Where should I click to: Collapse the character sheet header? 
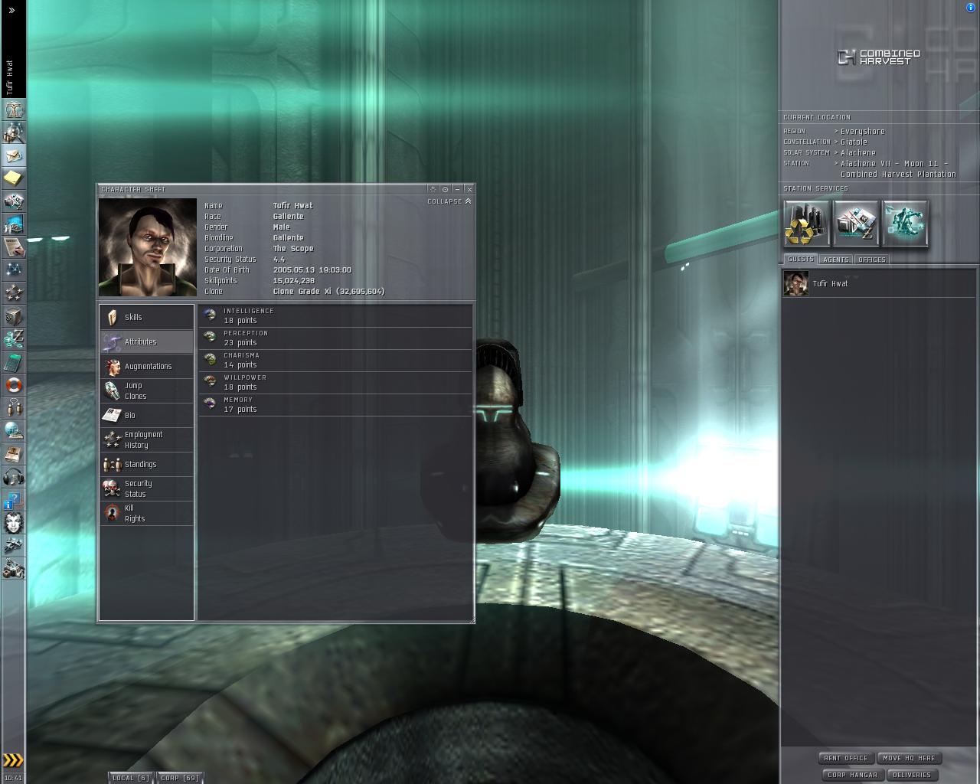click(x=449, y=201)
